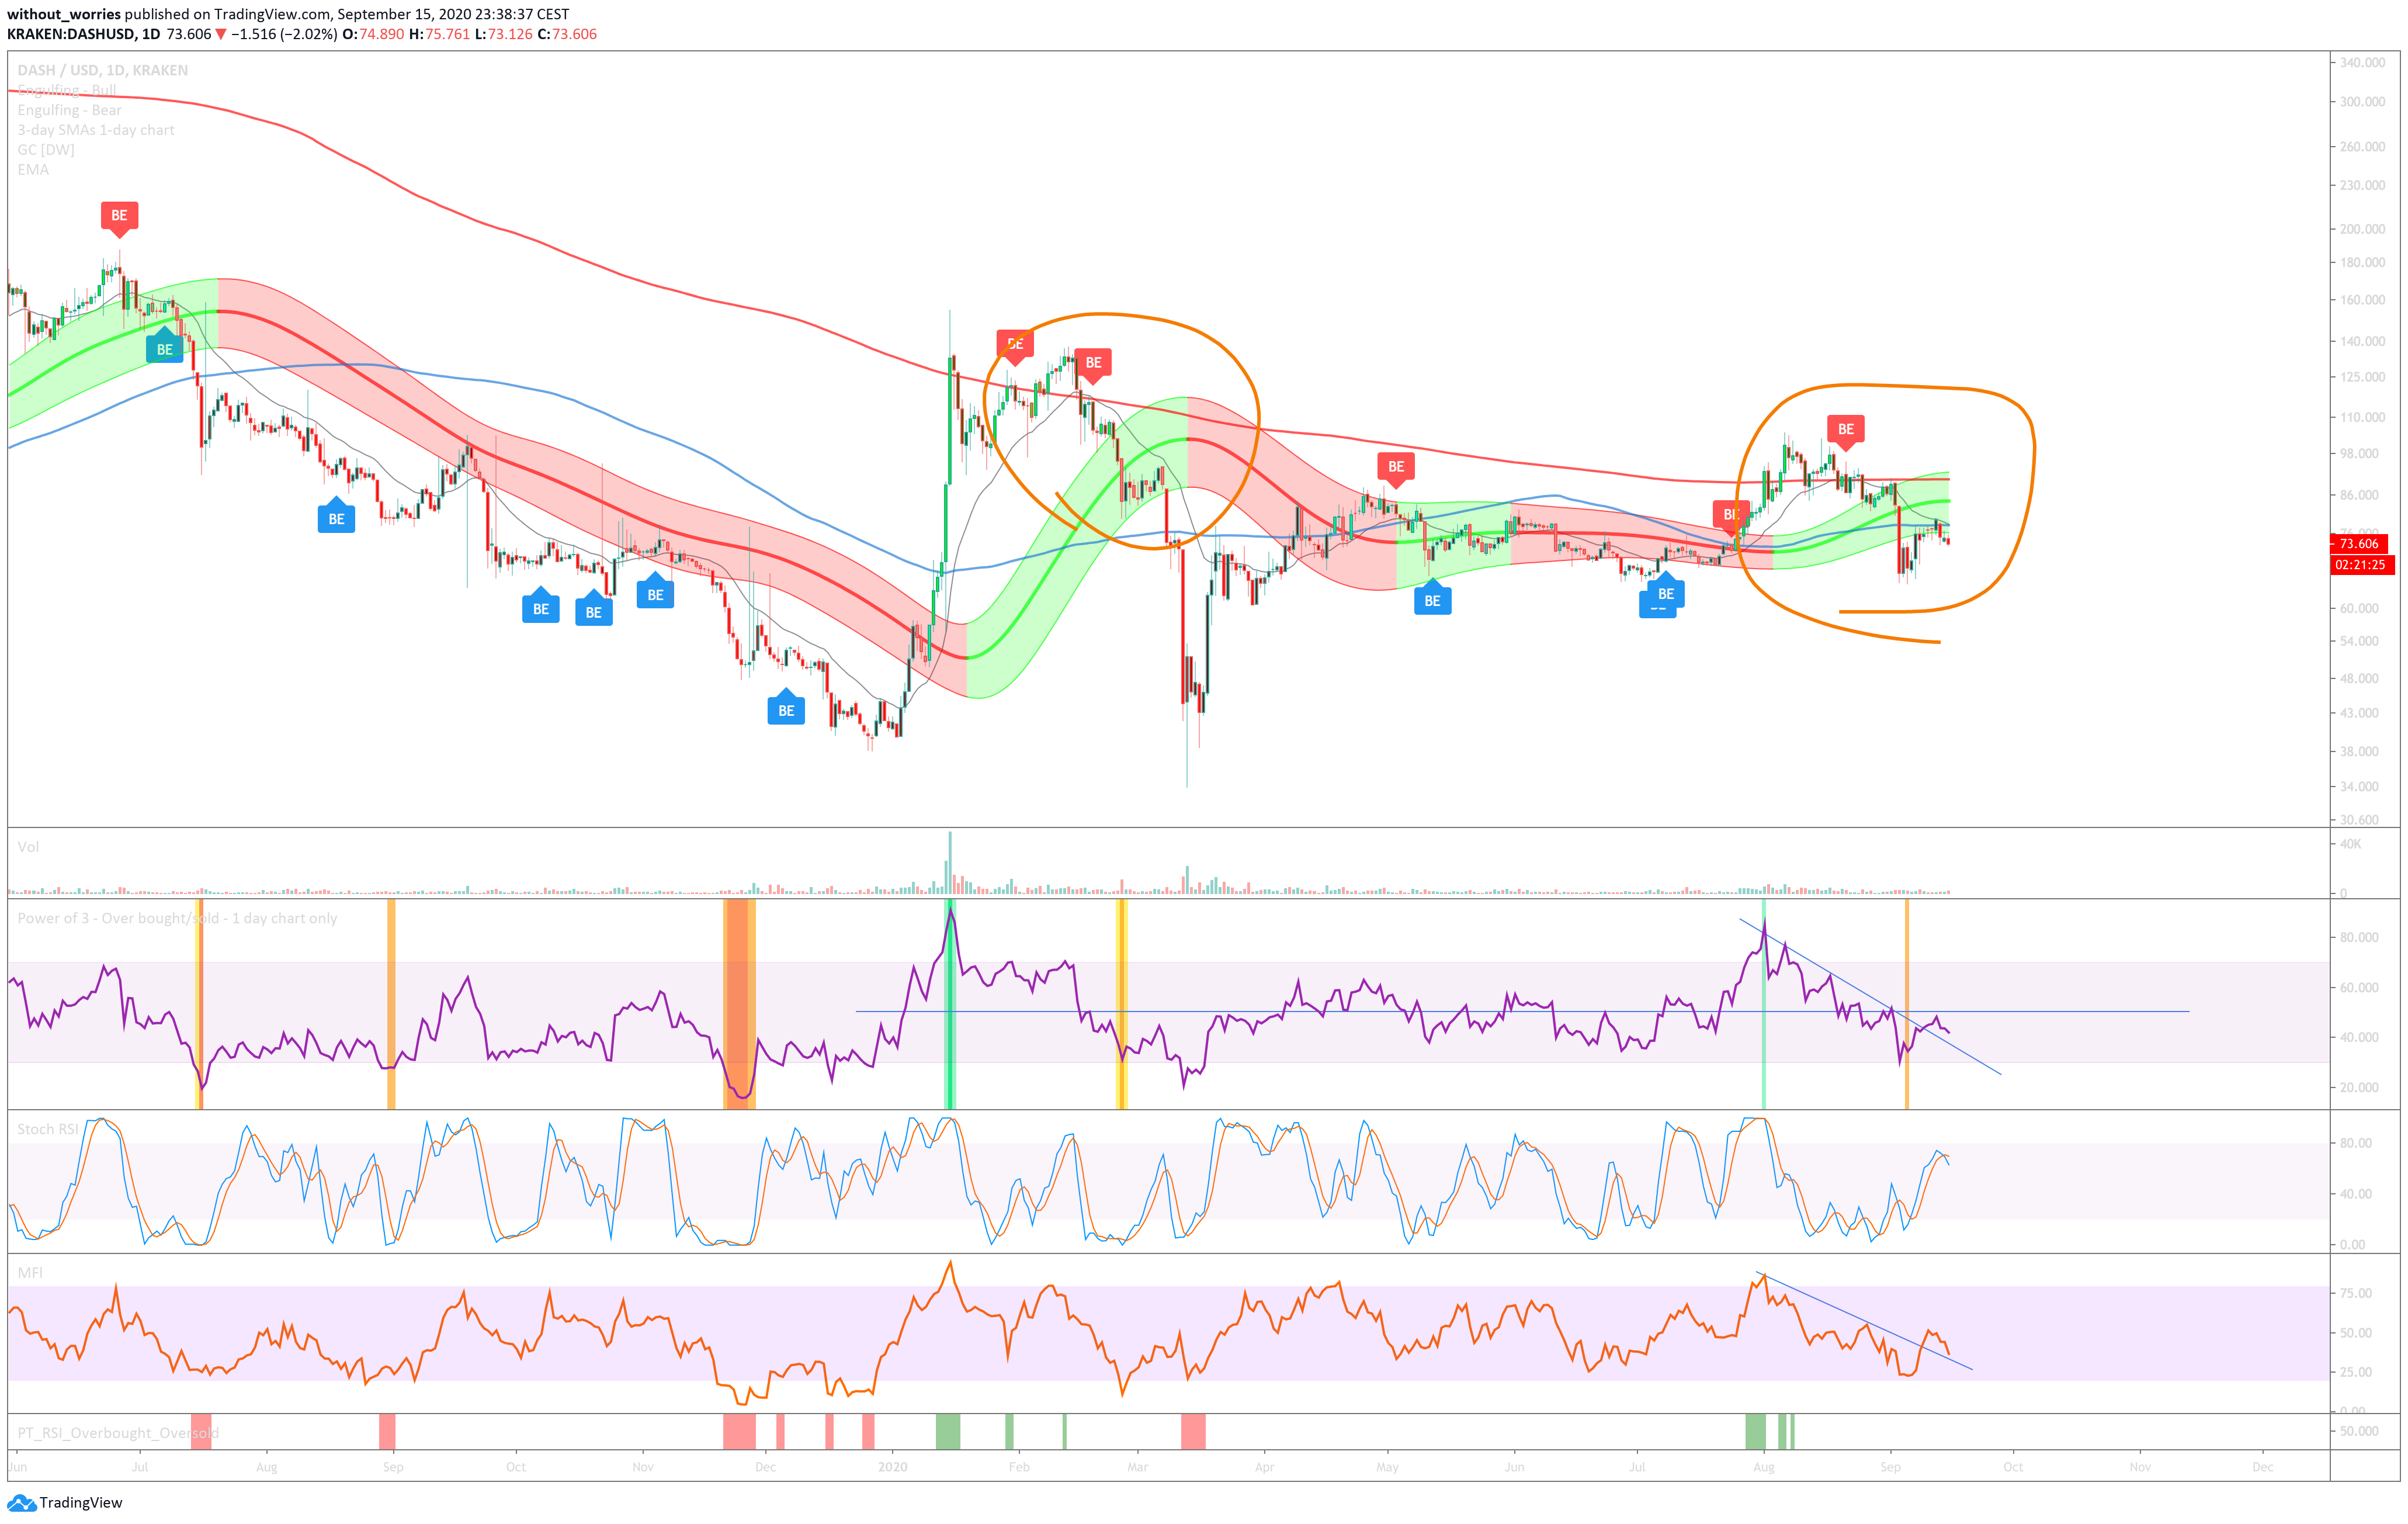Select the blue BE marker under August 2019 candles
Viewport: 2408px width, 1524px height.
point(336,516)
